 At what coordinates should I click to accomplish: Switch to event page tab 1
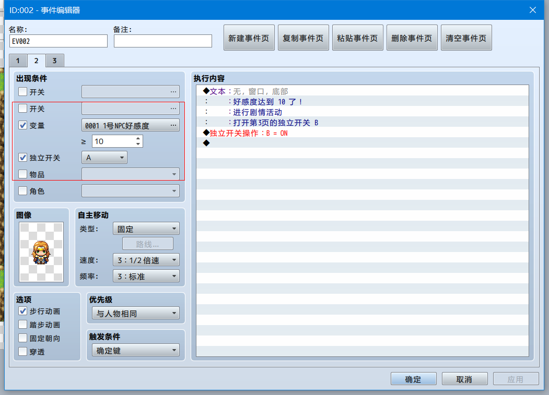(x=18, y=61)
